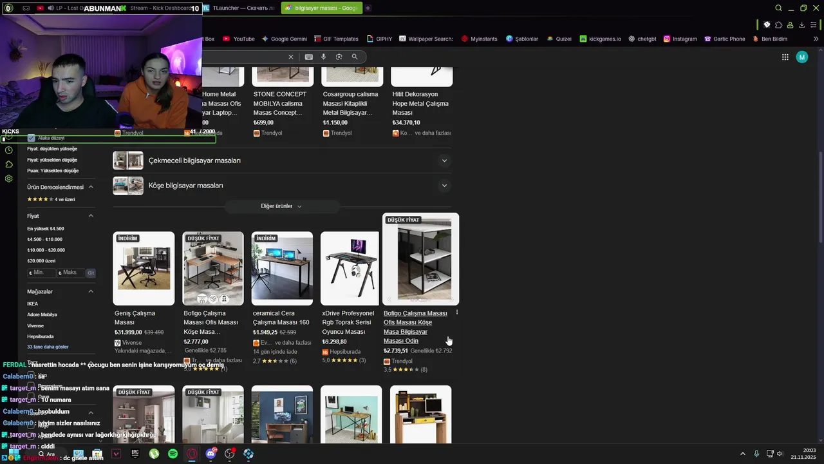Collapse the Fiyat filter section
Screen dimensions: 824x464
[x=91, y=216]
